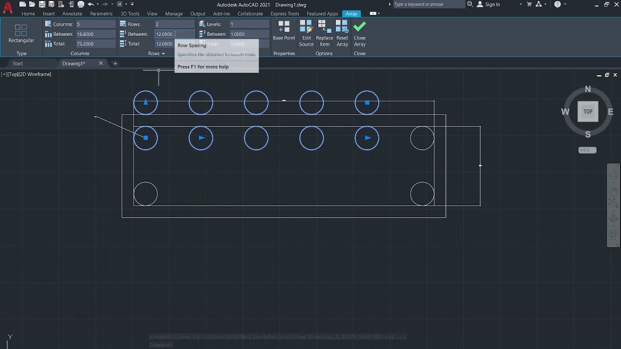Open the WCS coordinate system dropdown
The image size is (621, 349).
(x=587, y=150)
